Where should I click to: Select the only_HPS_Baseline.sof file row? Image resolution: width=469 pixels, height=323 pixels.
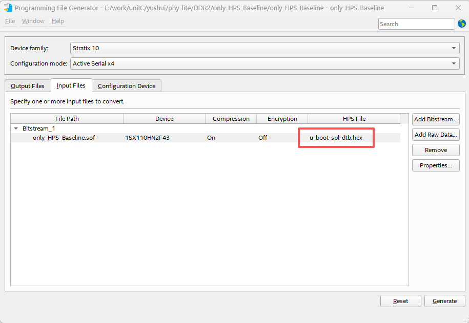[x=205, y=138]
